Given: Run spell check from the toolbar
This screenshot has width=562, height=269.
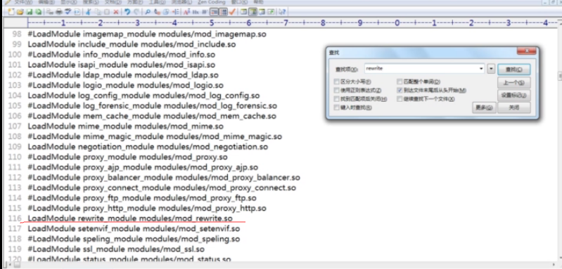Looking at the screenshot, I should (68, 12).
